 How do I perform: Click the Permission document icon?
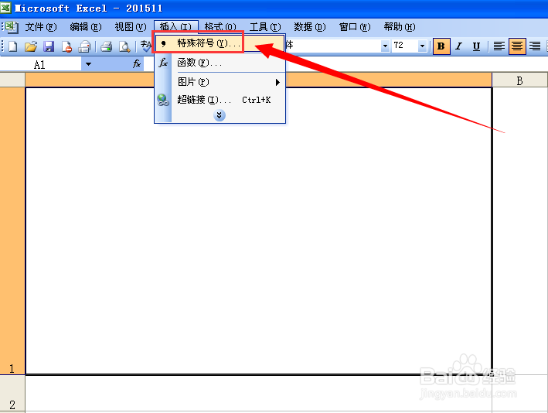(66, 46)
